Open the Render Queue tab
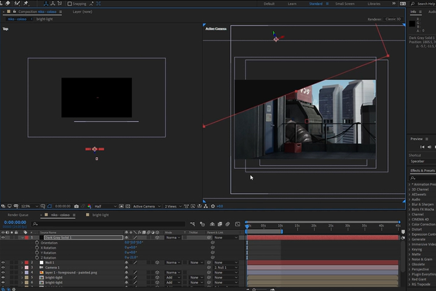Viewport: 436px width, 291px height. 18,215
